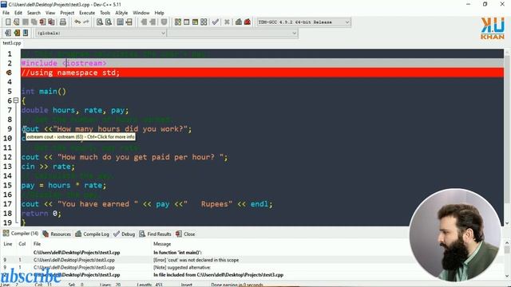The width and height of the screenshot is (511, 287).
Task: Open the File menu
Action: point(6,13)
